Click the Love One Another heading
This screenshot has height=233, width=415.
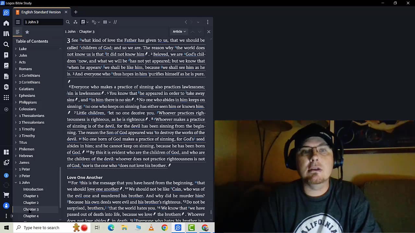coord(85,177)
